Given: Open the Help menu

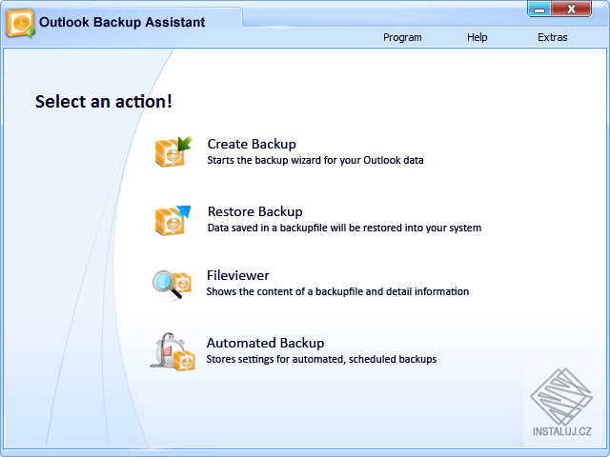Looking at the screenshot, I should 477,37.
